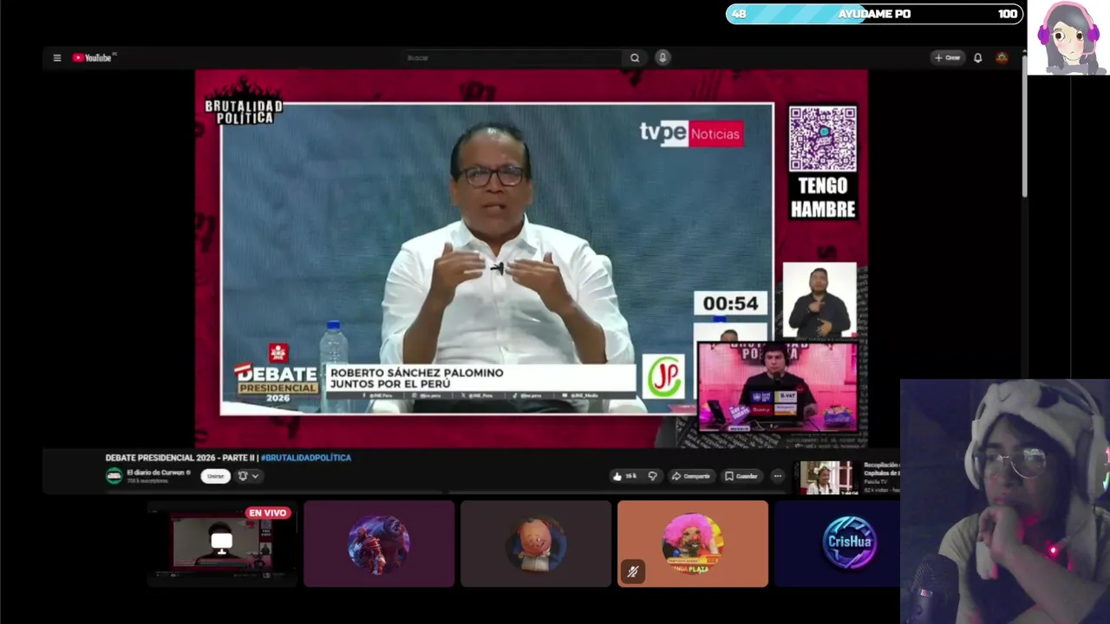
Task: Click the search magnifier button
Action: [635, 58]
